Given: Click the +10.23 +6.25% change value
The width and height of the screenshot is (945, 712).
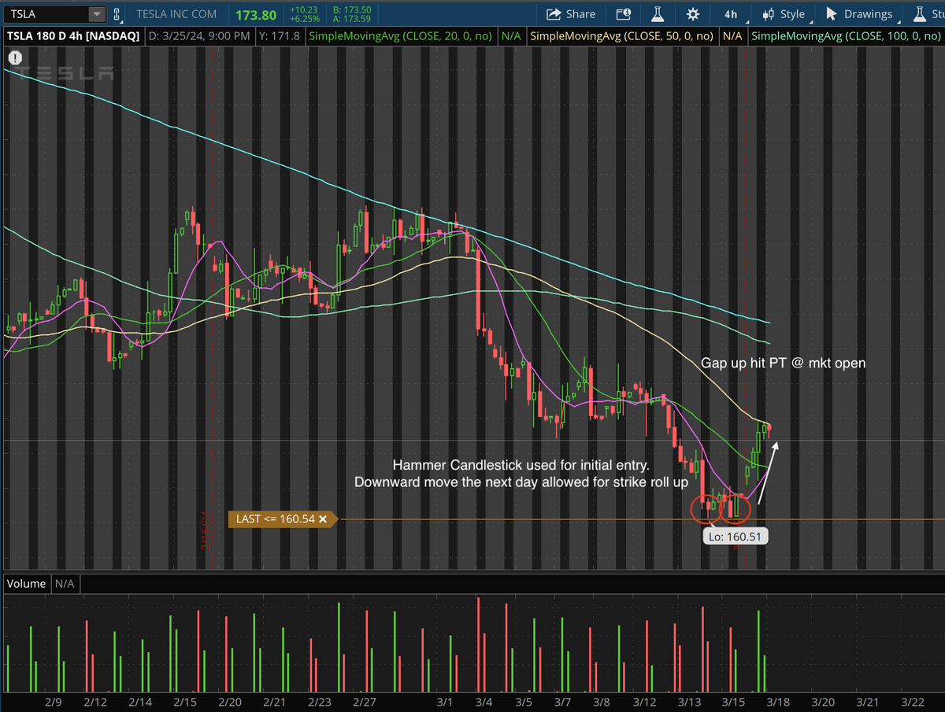Looking at the screenshot, I should [304, 14].
